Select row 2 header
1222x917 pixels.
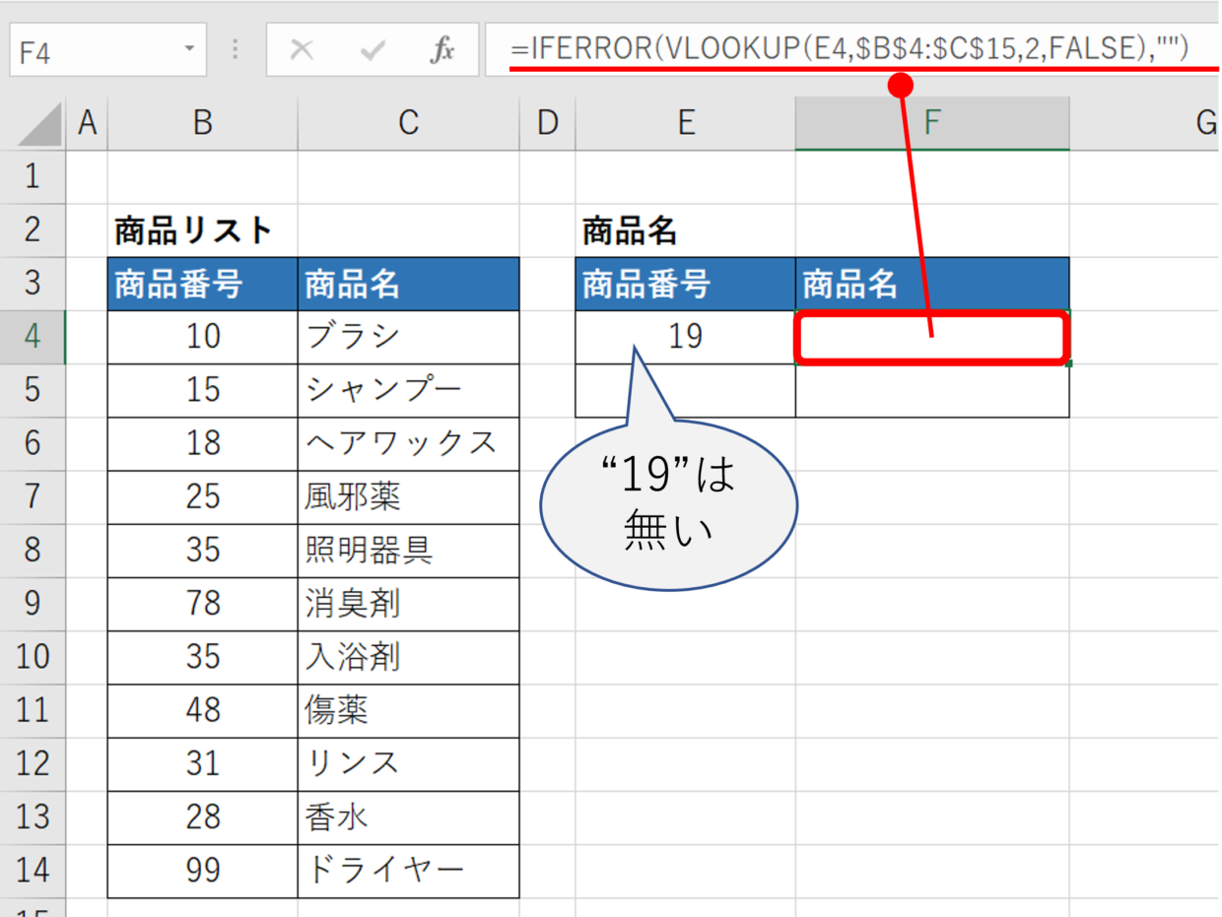coord(33,230)
